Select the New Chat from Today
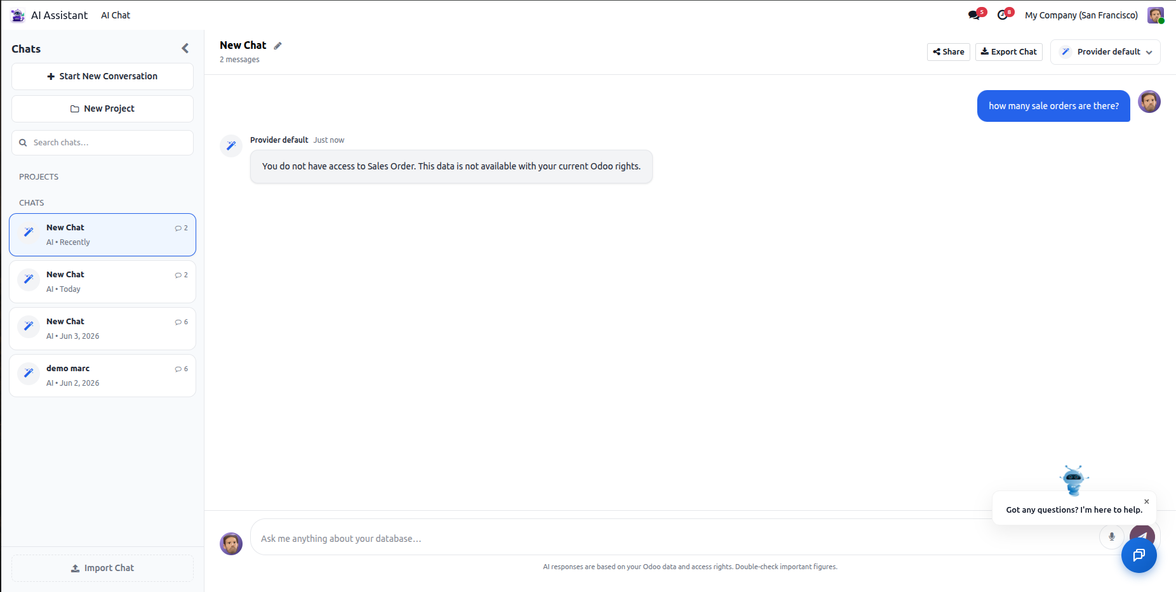 click(x=102, y=282)
